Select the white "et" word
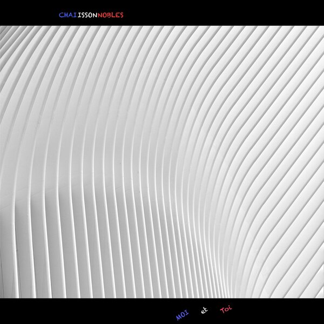The image size is (324, 324). pyautogui.click(x=204, y=312)
